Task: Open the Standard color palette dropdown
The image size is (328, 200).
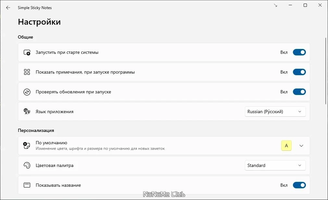Action: [275, 165]
